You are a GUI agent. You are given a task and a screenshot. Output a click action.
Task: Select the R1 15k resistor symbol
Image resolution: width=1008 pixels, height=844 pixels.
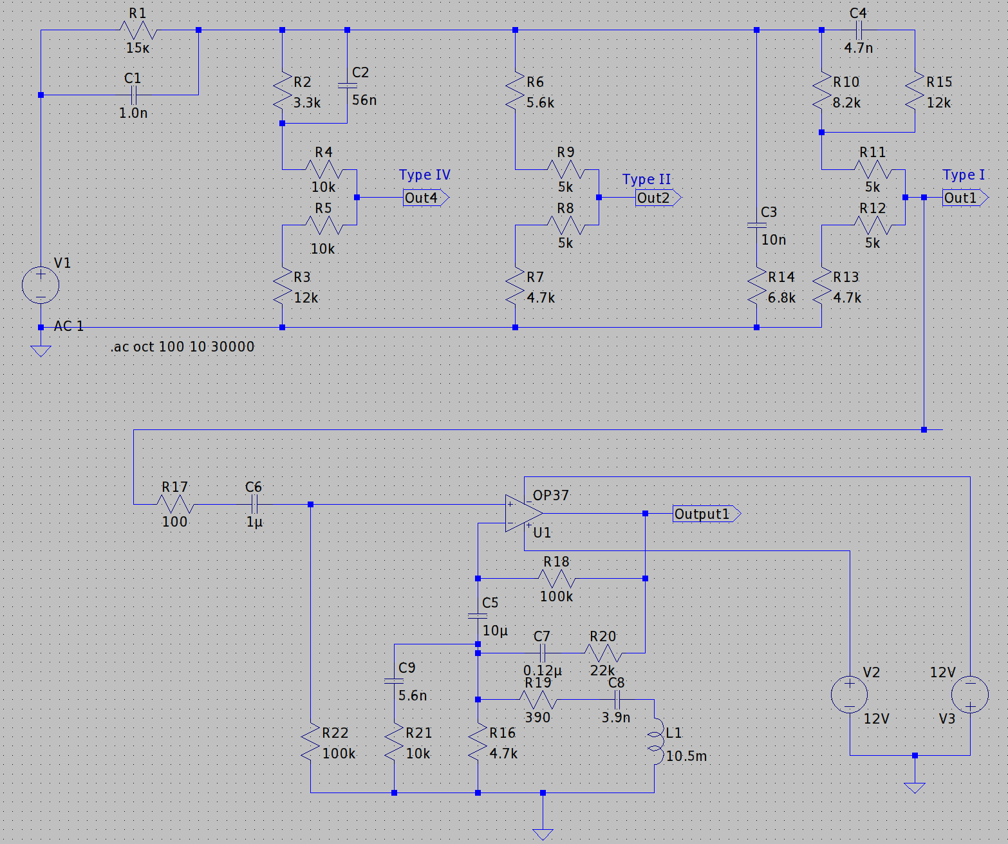(x=138, y=30)
